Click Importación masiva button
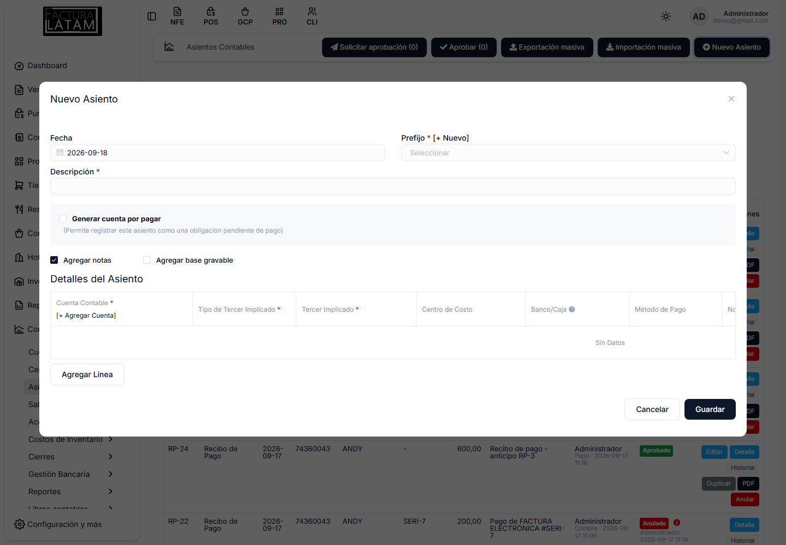Screen dimensions: 786x545 pos(644,47)
